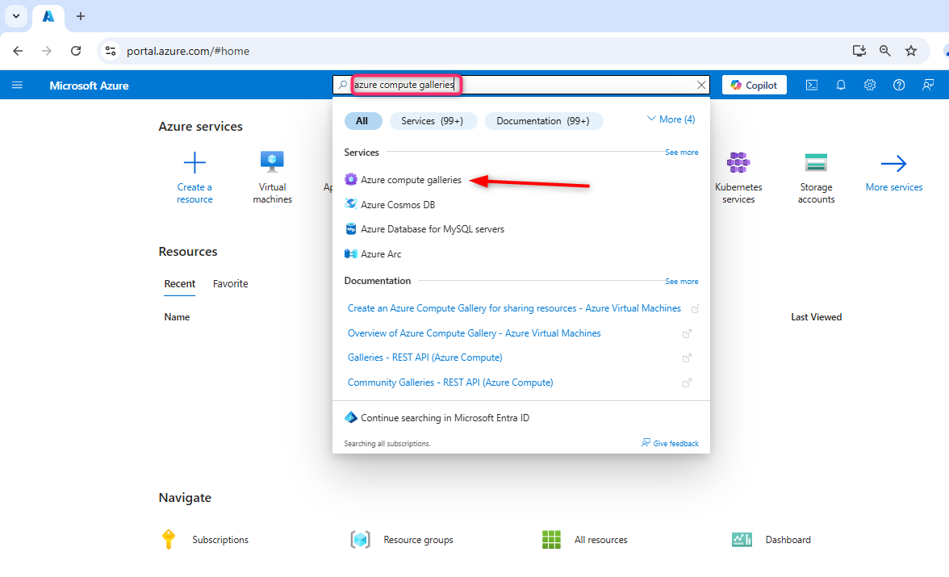This screenshot has width=949, height=577.
Task: Filter results by Documentation (99+)
Action: click(x=543, y=121)
